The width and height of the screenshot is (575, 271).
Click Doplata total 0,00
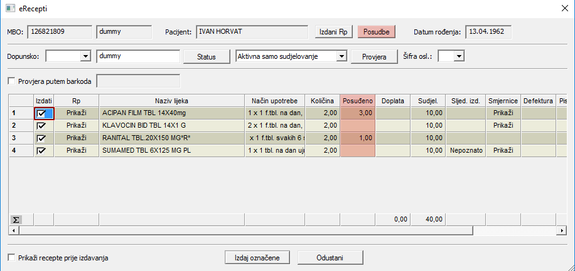pos(393,220)
